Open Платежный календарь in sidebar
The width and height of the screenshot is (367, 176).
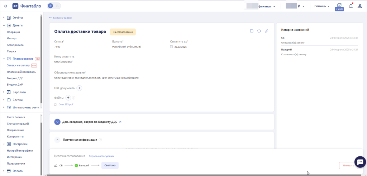[x=21, y=72]
